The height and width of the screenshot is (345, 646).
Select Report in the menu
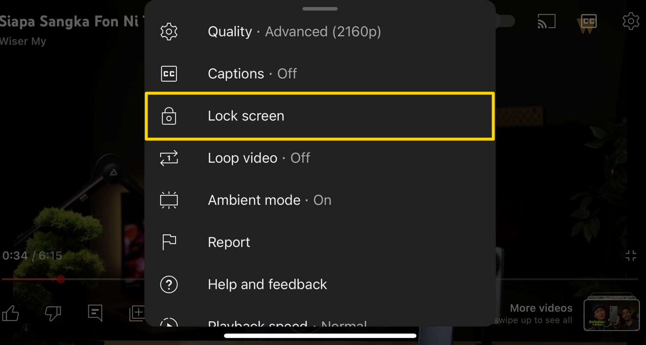pyautogui.click(x=229, y=242)
